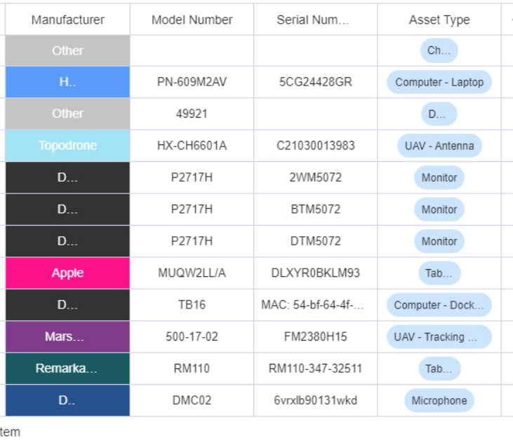Open the Computer - Laptop asset tag
513x443 pixels.
coord(439,82)
